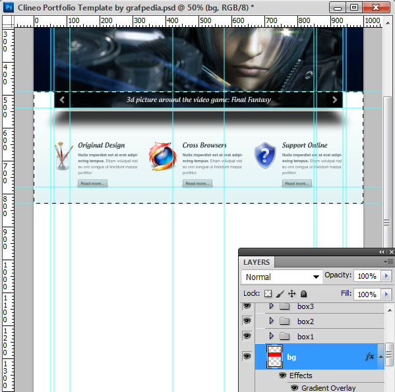Click the Opacity 100% field
The image size is (395, 392).
[x=367, y=276]
